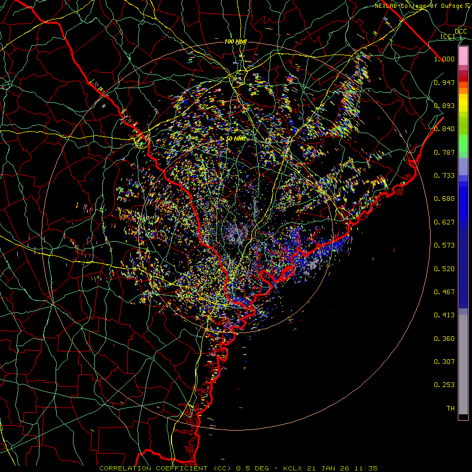Click the 0.253 legend value
472x472 pixels.
444,385
